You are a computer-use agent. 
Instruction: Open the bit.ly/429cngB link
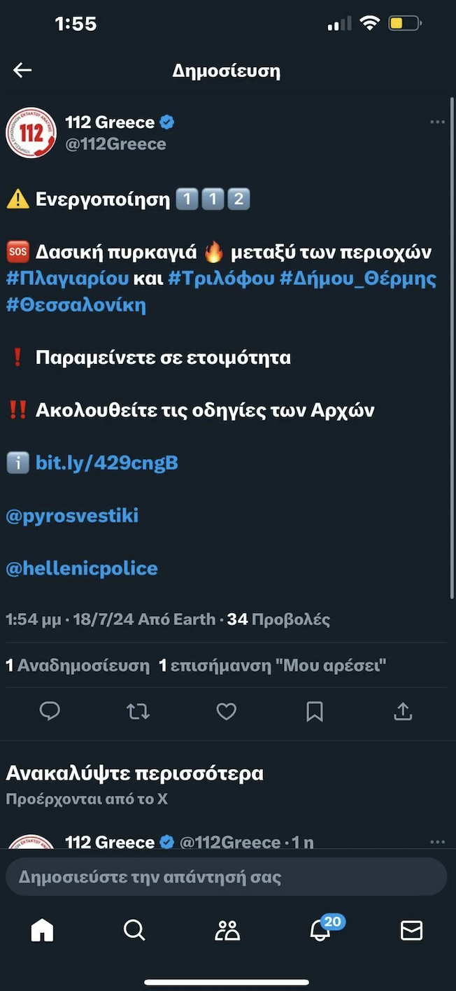[106, 463]
